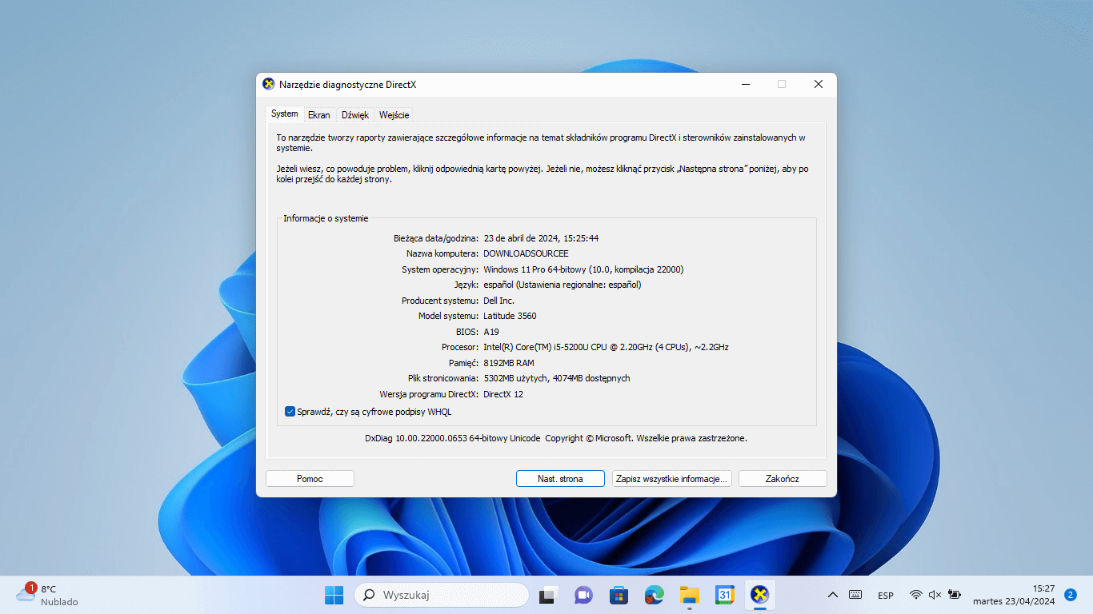Click the DxDiag icon in the taskbar
Screen dimensions: 1093x614
pyautogui.click(x=760, y=595)
